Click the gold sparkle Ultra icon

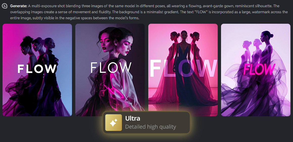113,122
